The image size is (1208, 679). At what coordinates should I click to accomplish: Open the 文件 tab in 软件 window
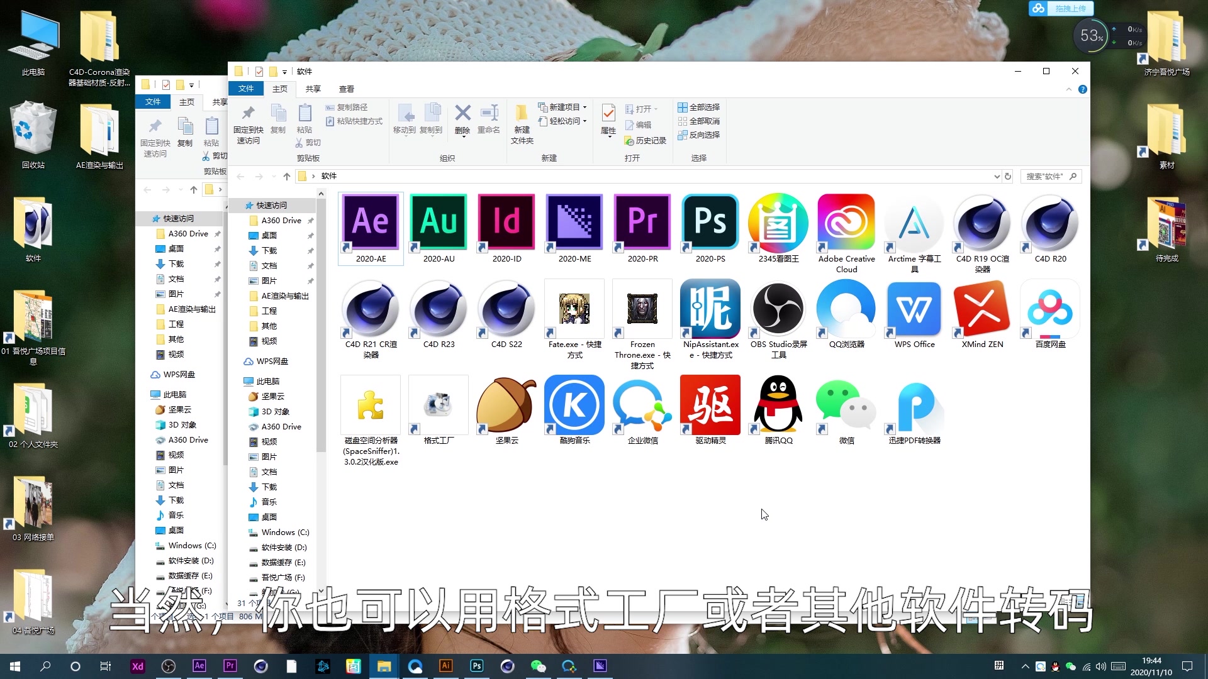coord(246,89)
